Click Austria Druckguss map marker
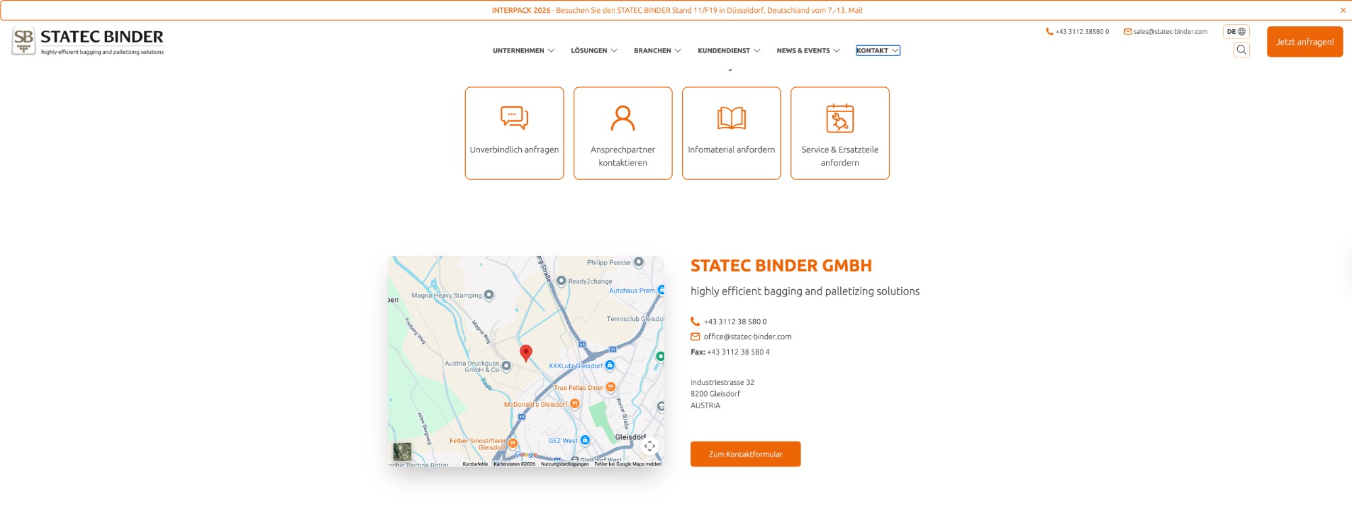This screenshot has height=527, width=1352. point(506,366)
